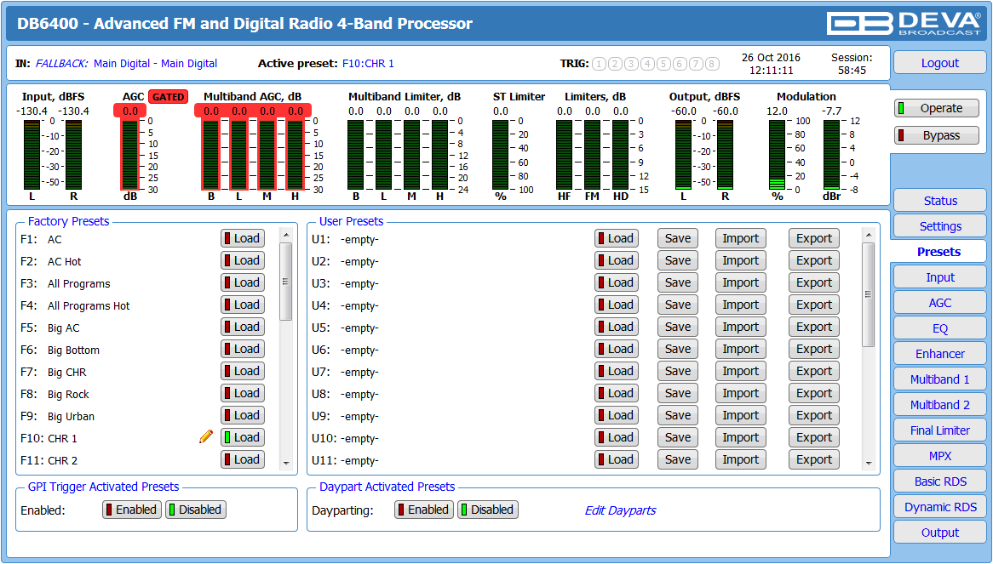
Task: Open the Output tab
Action: (x=940, y=533)
